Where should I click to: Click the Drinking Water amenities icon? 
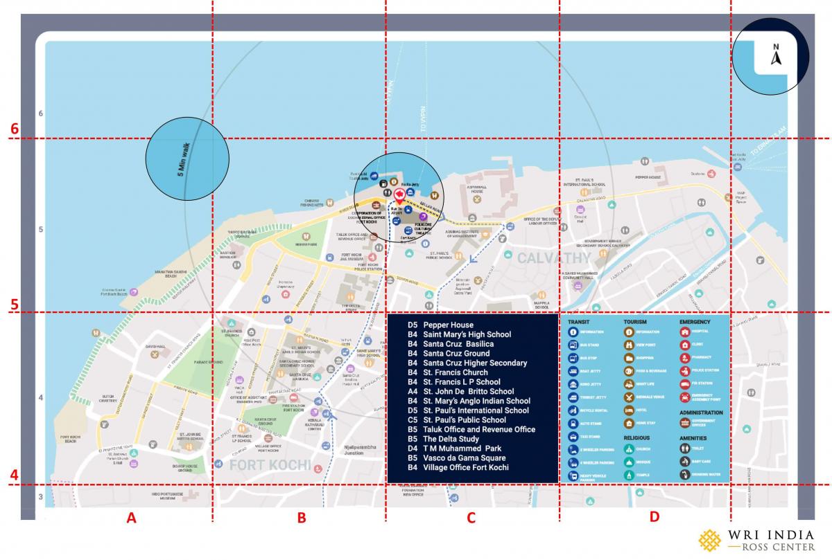tap(684, 473)
